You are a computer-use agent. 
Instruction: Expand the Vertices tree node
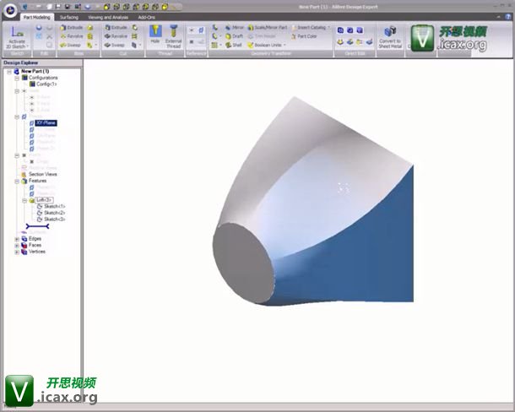pyautogui.click(x=17, y=252)
